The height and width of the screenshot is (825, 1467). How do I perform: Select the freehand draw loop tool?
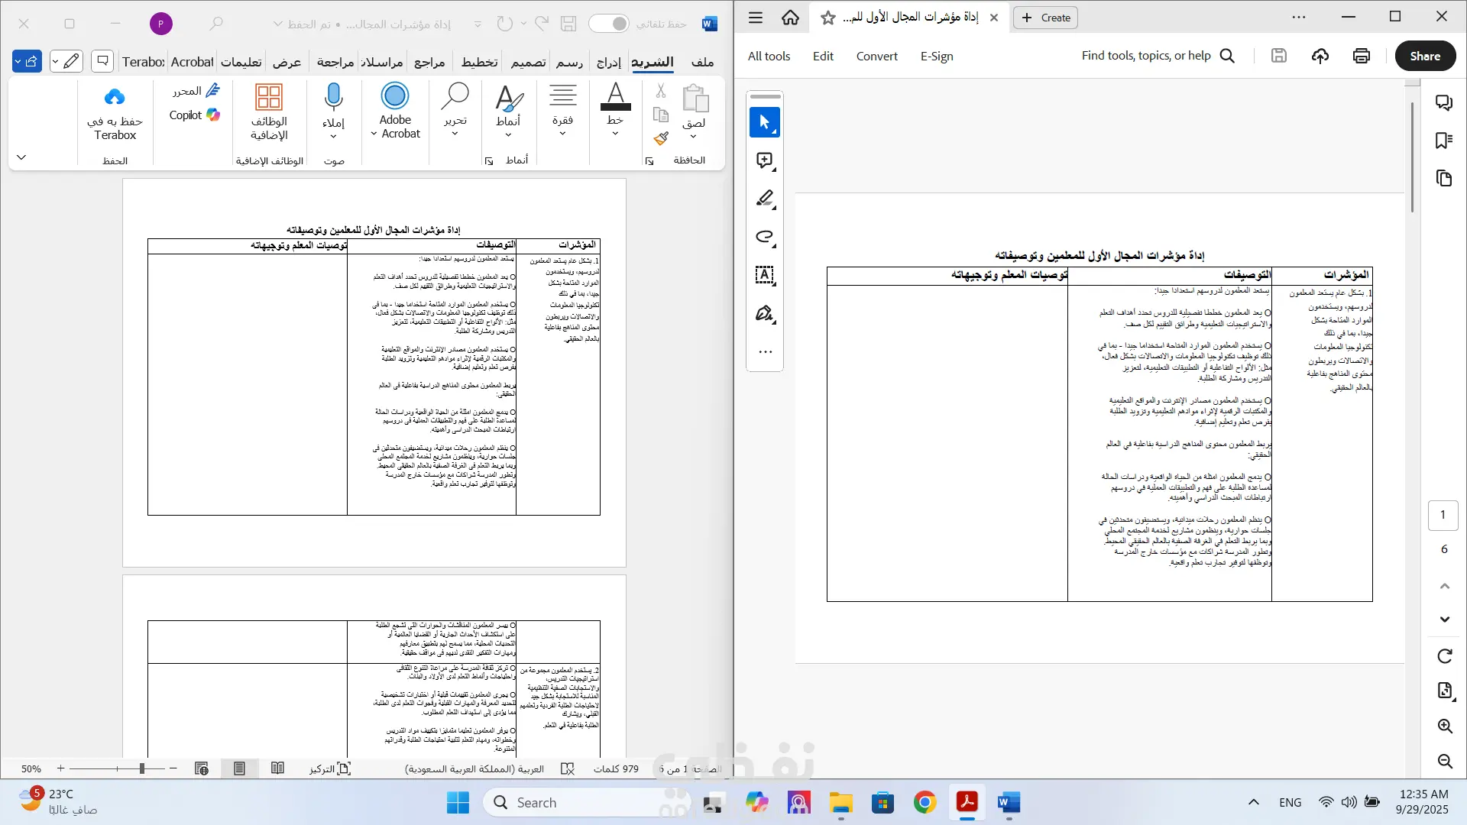point(764,237)
